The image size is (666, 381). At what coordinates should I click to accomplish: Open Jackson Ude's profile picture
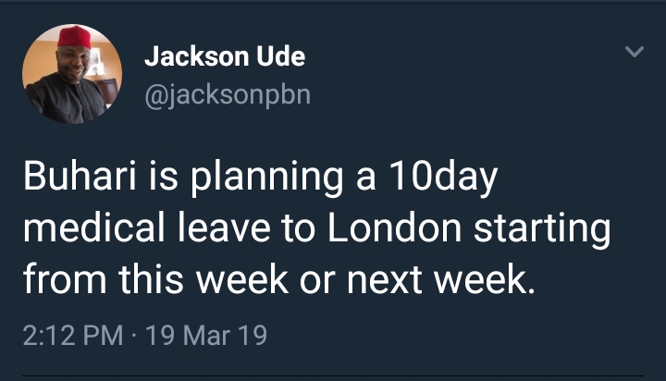[72, 74]
